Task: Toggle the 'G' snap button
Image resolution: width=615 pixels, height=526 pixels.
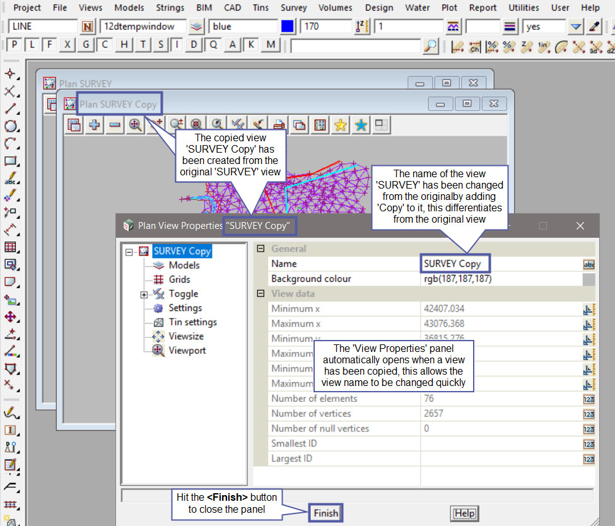Action: pyautogui.click(x=86, y=45)
